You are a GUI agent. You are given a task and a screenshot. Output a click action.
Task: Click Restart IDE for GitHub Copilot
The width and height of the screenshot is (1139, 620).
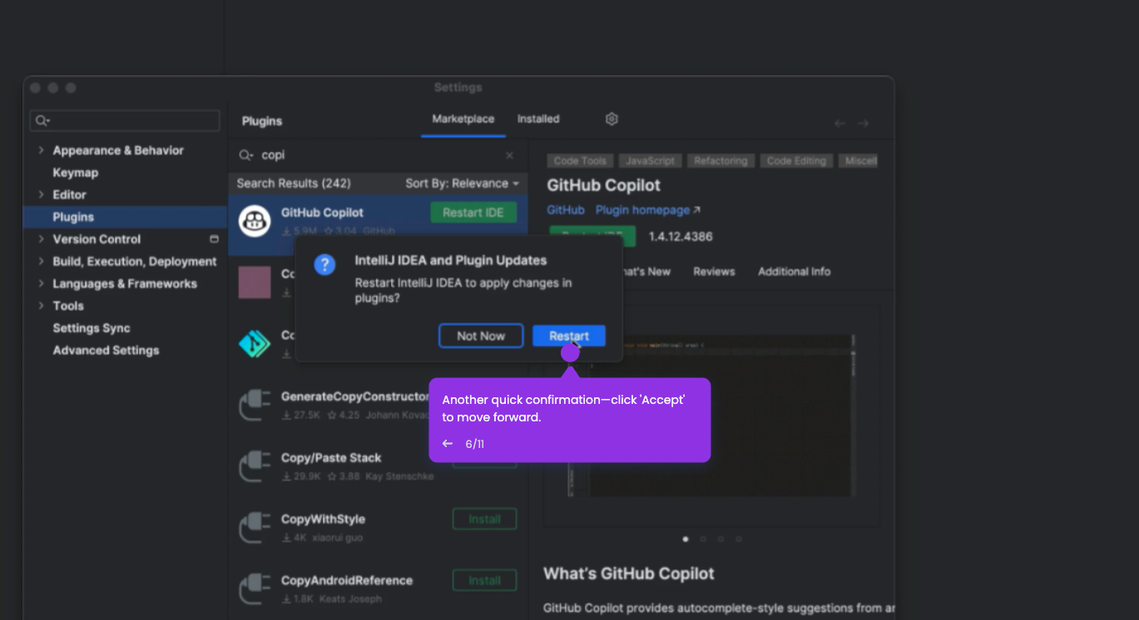[x=473, y=213]
